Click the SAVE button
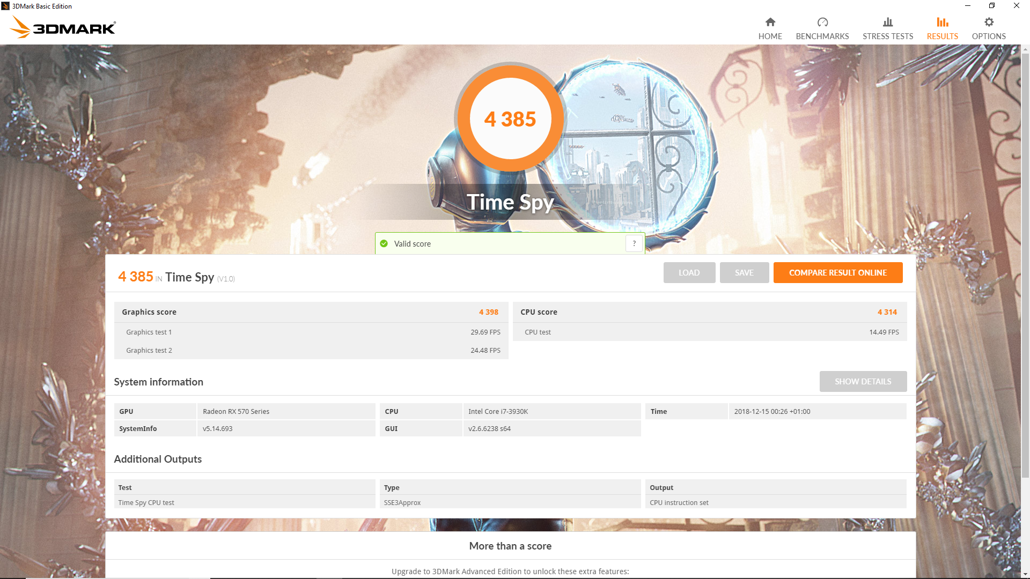 [x=745, y=272]
